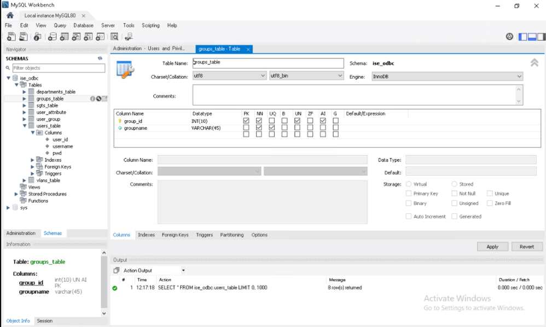Expand the Stored Procedures folder
546x327 pixels.
[16, 194]
